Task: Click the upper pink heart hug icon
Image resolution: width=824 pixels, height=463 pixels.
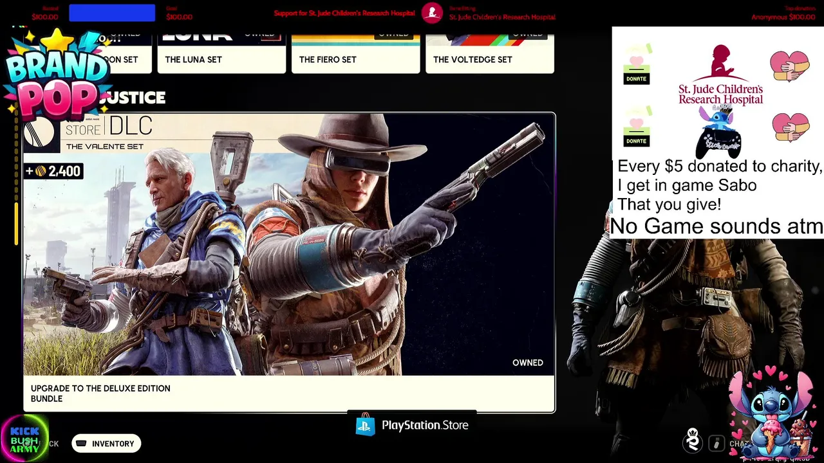Action: [789, 66]
